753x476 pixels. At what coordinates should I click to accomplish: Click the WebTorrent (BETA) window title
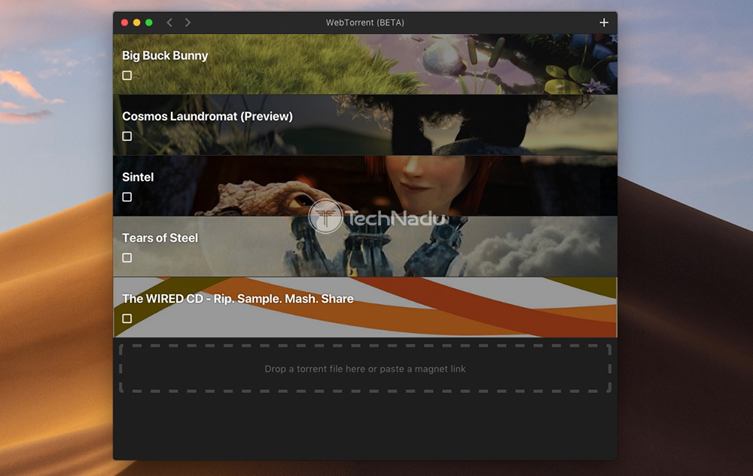[x=365, y=23]
